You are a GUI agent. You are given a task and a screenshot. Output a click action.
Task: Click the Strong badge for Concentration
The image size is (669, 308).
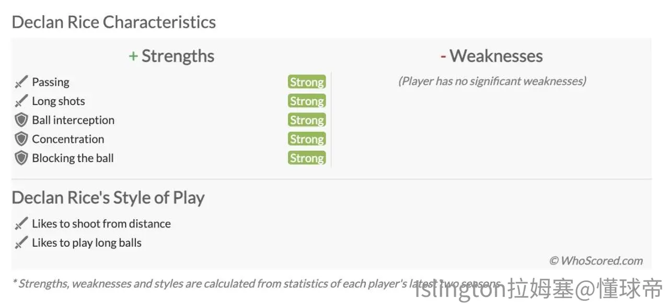pyautogui.click(x=307, y=139)
